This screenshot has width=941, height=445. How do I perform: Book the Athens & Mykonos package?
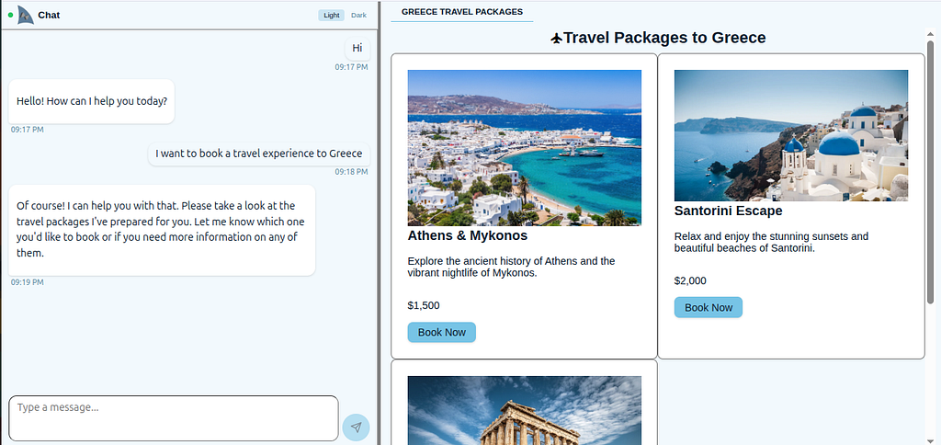(x=442, y=332)
